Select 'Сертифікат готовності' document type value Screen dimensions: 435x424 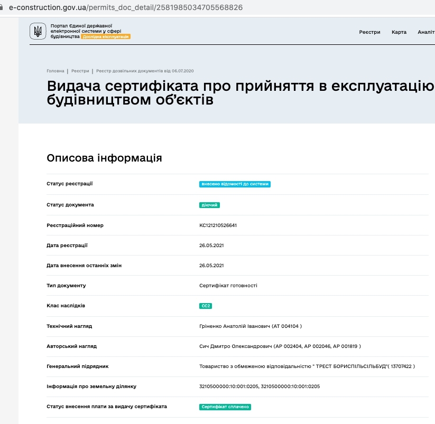228,286
